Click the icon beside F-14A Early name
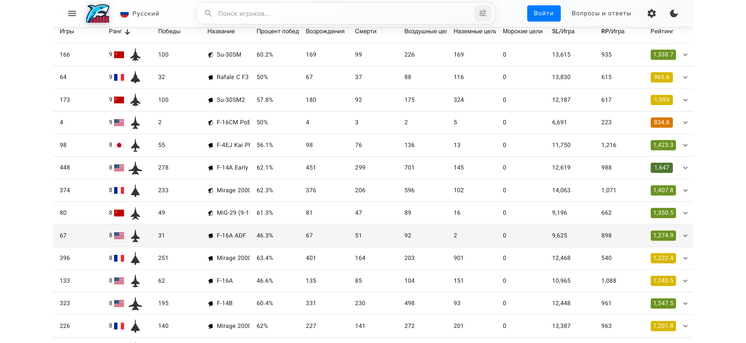This screenshot has width=746, height=343. coord(211,168)
